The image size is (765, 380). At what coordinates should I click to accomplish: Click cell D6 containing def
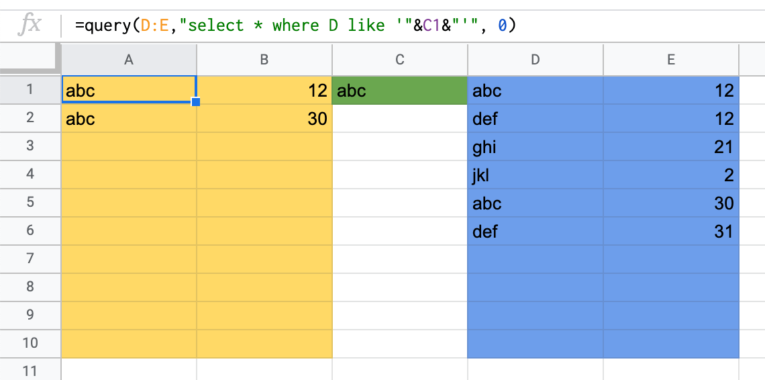[x=535, y=232]
